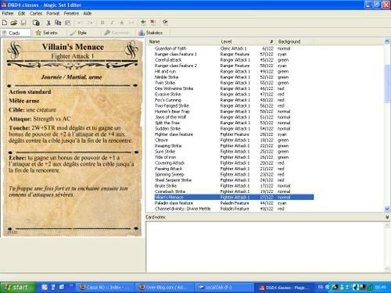The image size is (391, 293).
Task: Click the Export cards toolbar icon
Action: (x=36, y=23)
